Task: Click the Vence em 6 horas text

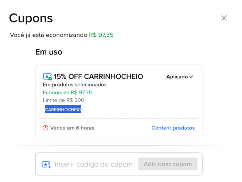Action: (72, 128)
